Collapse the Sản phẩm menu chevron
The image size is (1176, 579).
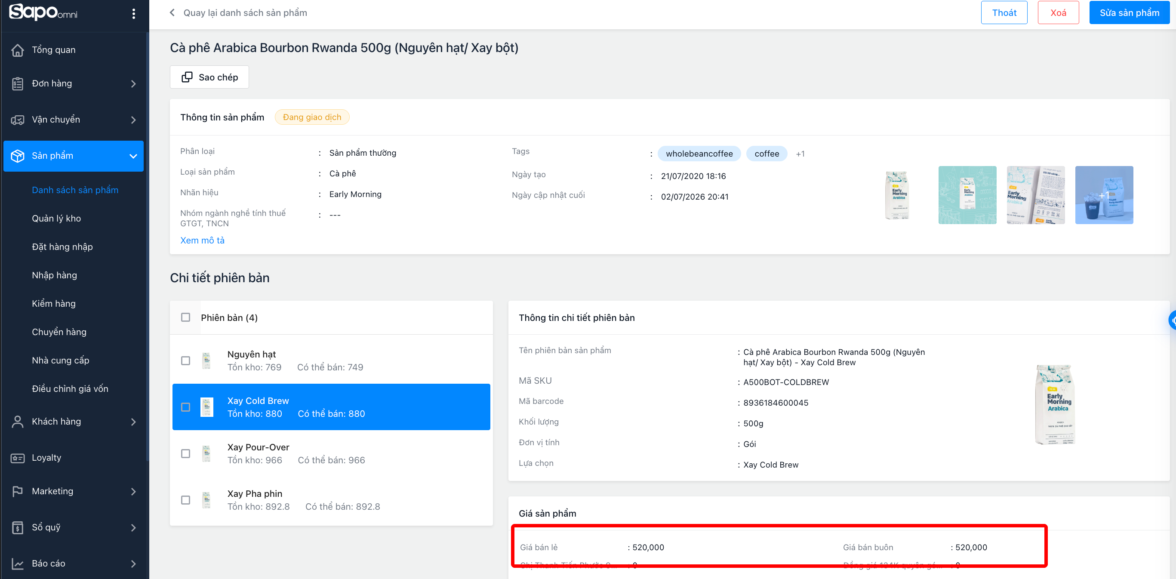[133, 156]
